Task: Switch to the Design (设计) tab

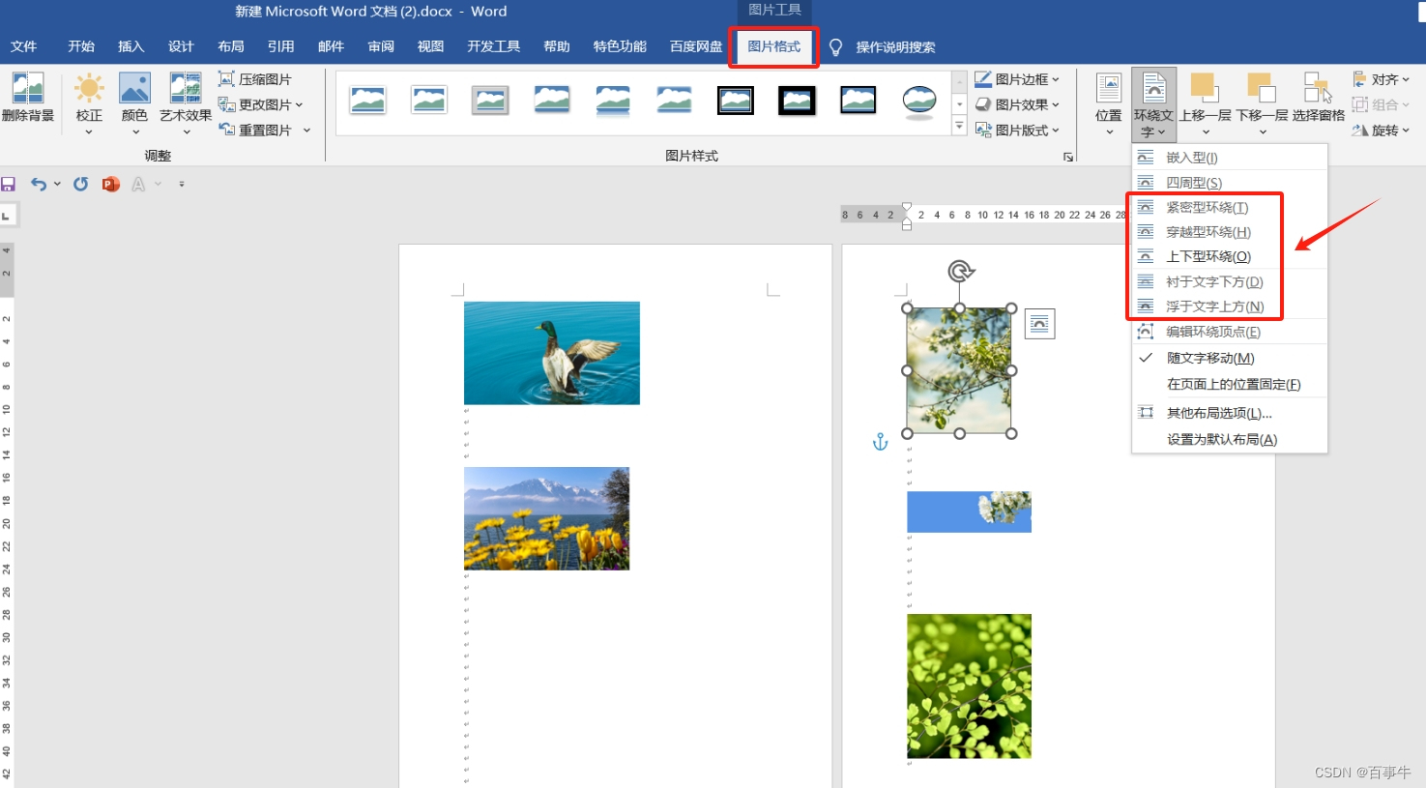Action: 181,46
